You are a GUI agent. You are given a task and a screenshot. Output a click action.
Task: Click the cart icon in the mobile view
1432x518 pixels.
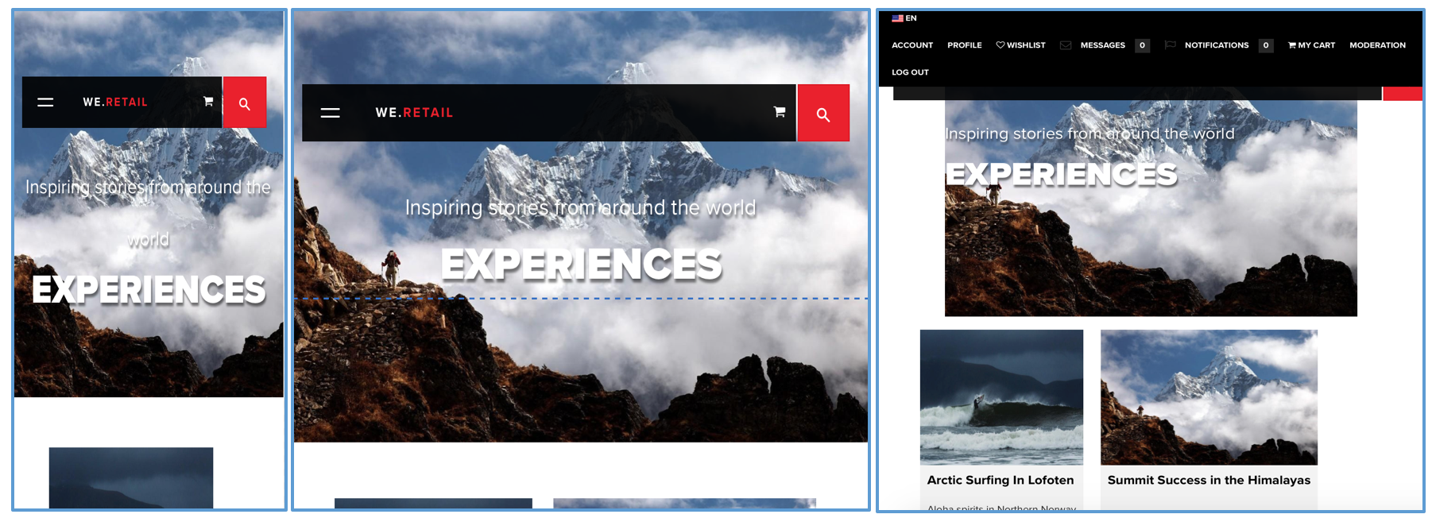pos(208,101)
